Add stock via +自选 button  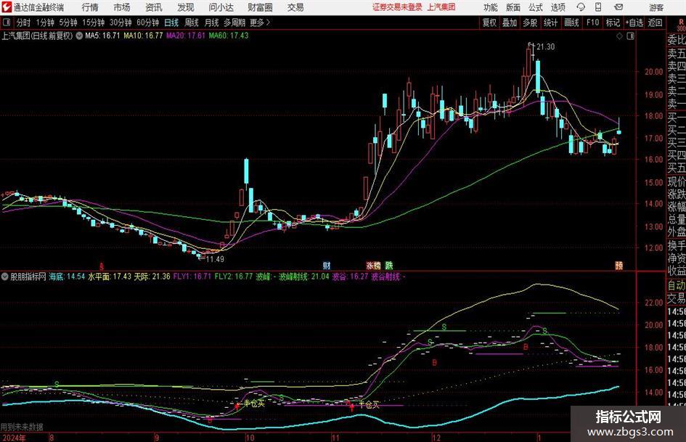(634, 22)
